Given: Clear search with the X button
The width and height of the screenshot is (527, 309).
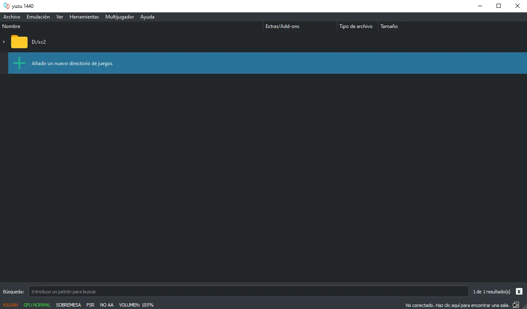Looking at the screenshot, I should (518, 291).
